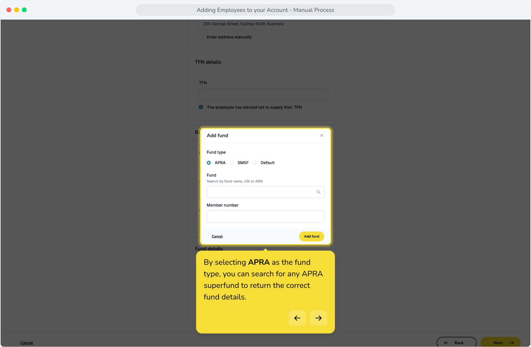Select APRA fund type
Screen dimensions: 531x347
pos(209,163)
